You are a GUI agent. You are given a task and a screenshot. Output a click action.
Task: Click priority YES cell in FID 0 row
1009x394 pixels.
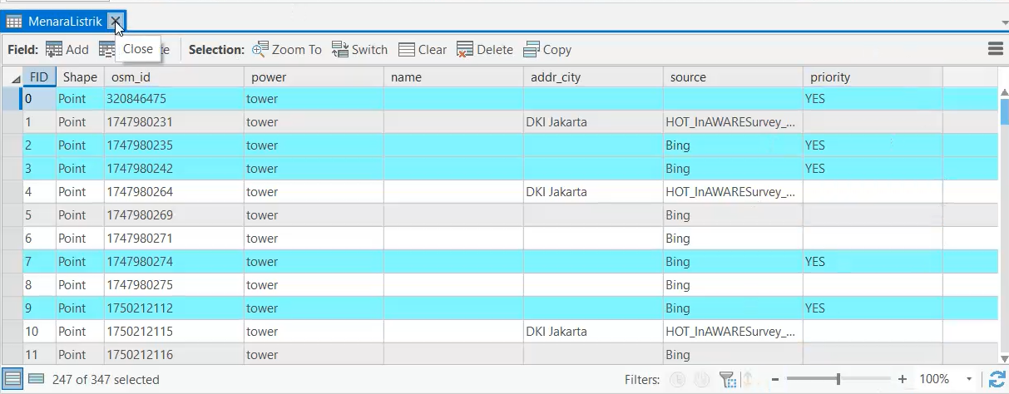coord(873,98)
